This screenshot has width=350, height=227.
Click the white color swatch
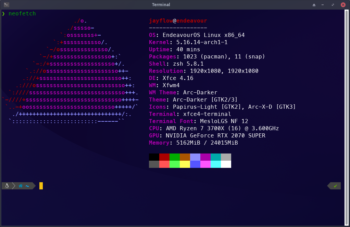pyautogui.click(x=226, y=164)
